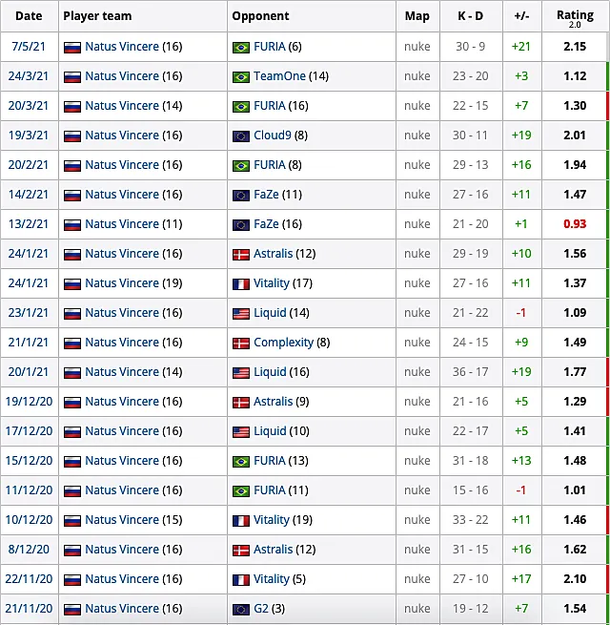Click the Brazil flag beside FURIA (11)
Viewport: 610px width, 625px height.
(x=241, y=491)
